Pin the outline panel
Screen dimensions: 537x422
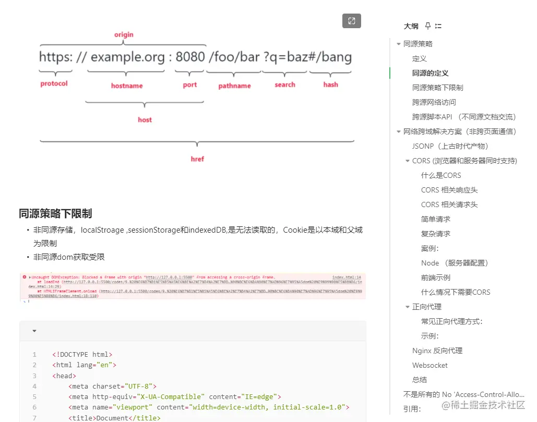point(428,26)
